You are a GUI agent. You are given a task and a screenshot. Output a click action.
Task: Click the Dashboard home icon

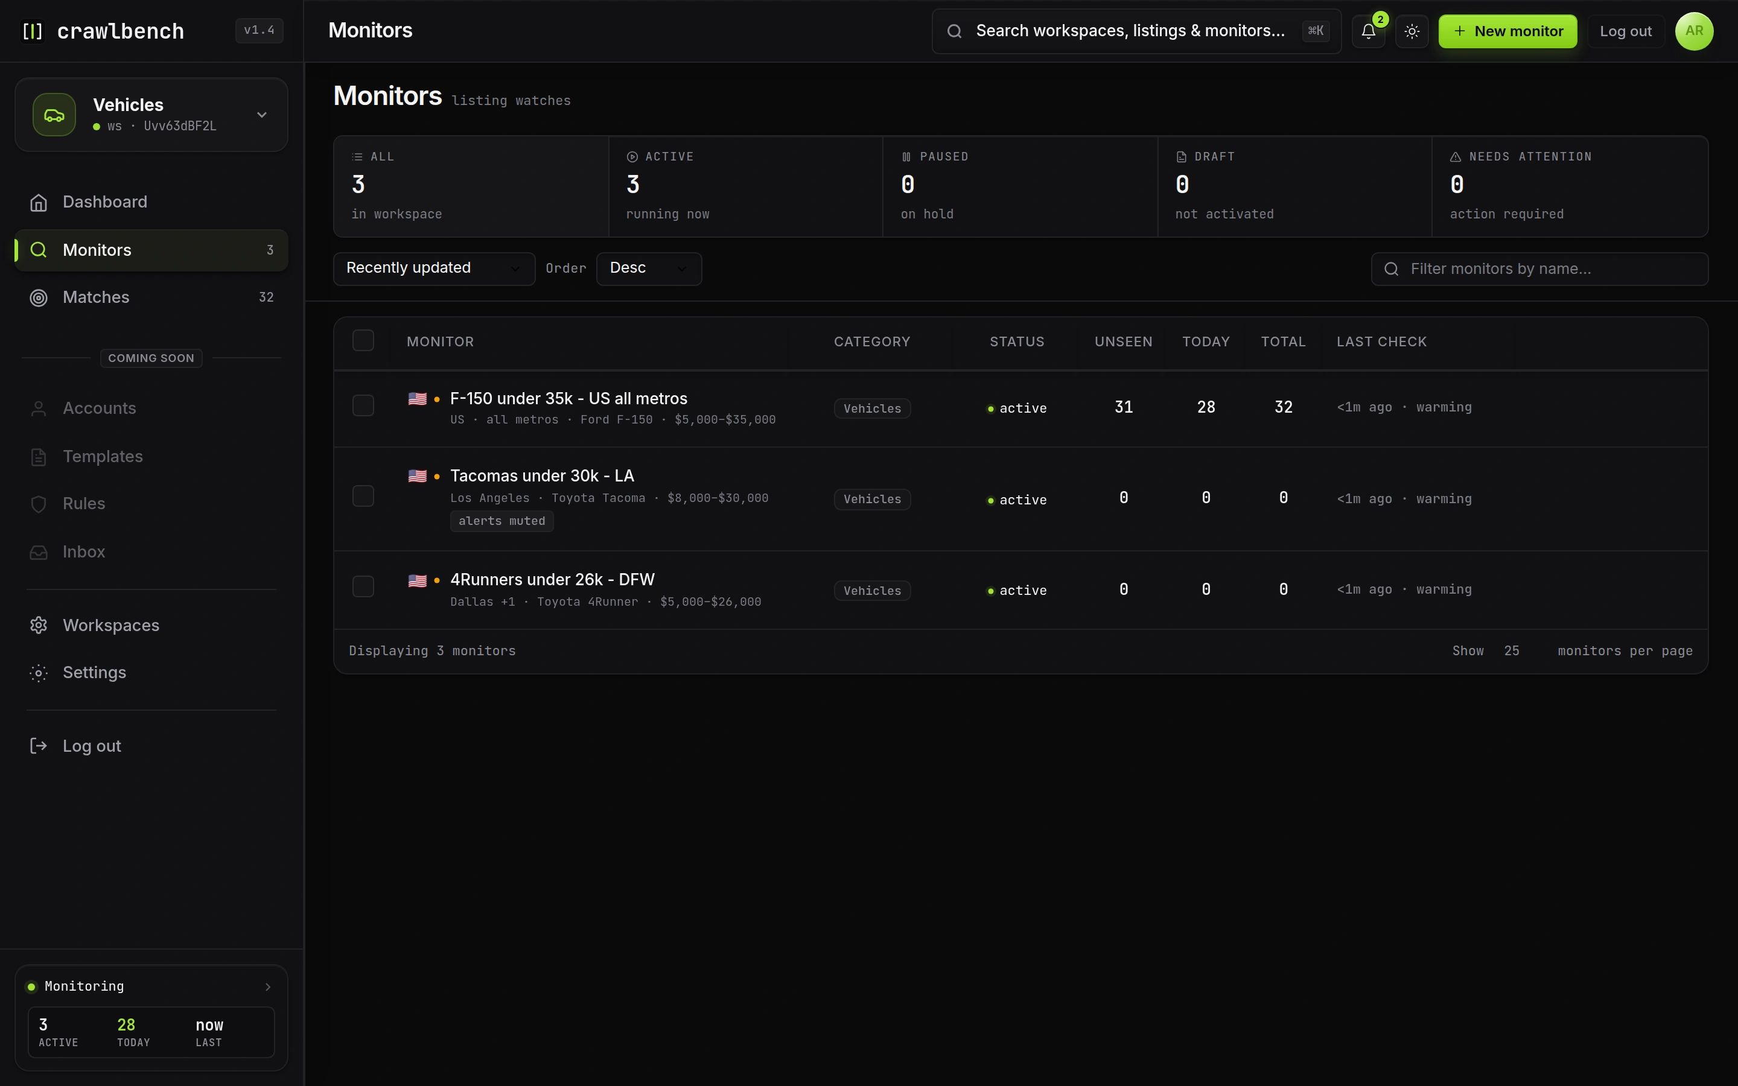39,203
